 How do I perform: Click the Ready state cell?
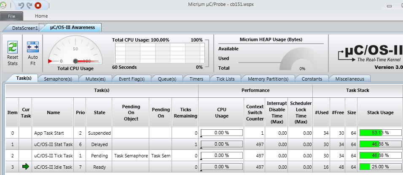pyautogui.click(x=99, y=167)
